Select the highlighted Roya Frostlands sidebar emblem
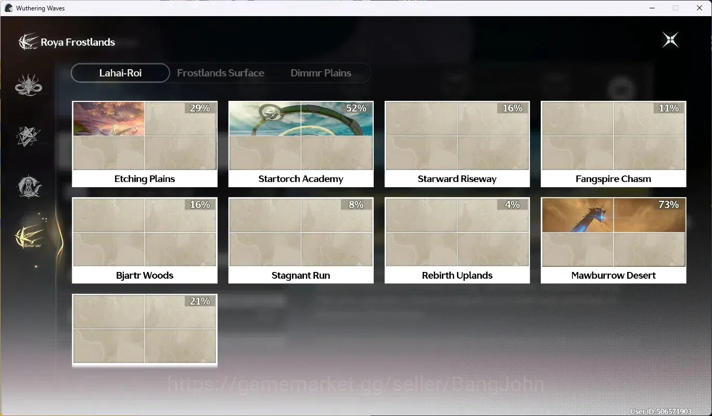The height and width of the screenshot is (416, 712). pyautogui.click(x=29, y=238)
